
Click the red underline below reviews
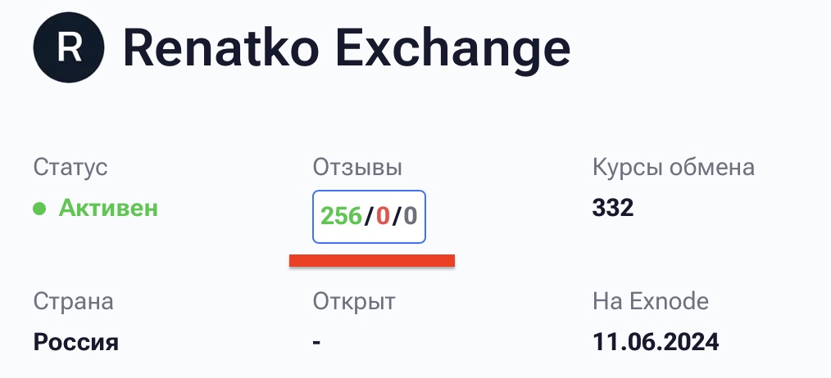coord(371,260)
